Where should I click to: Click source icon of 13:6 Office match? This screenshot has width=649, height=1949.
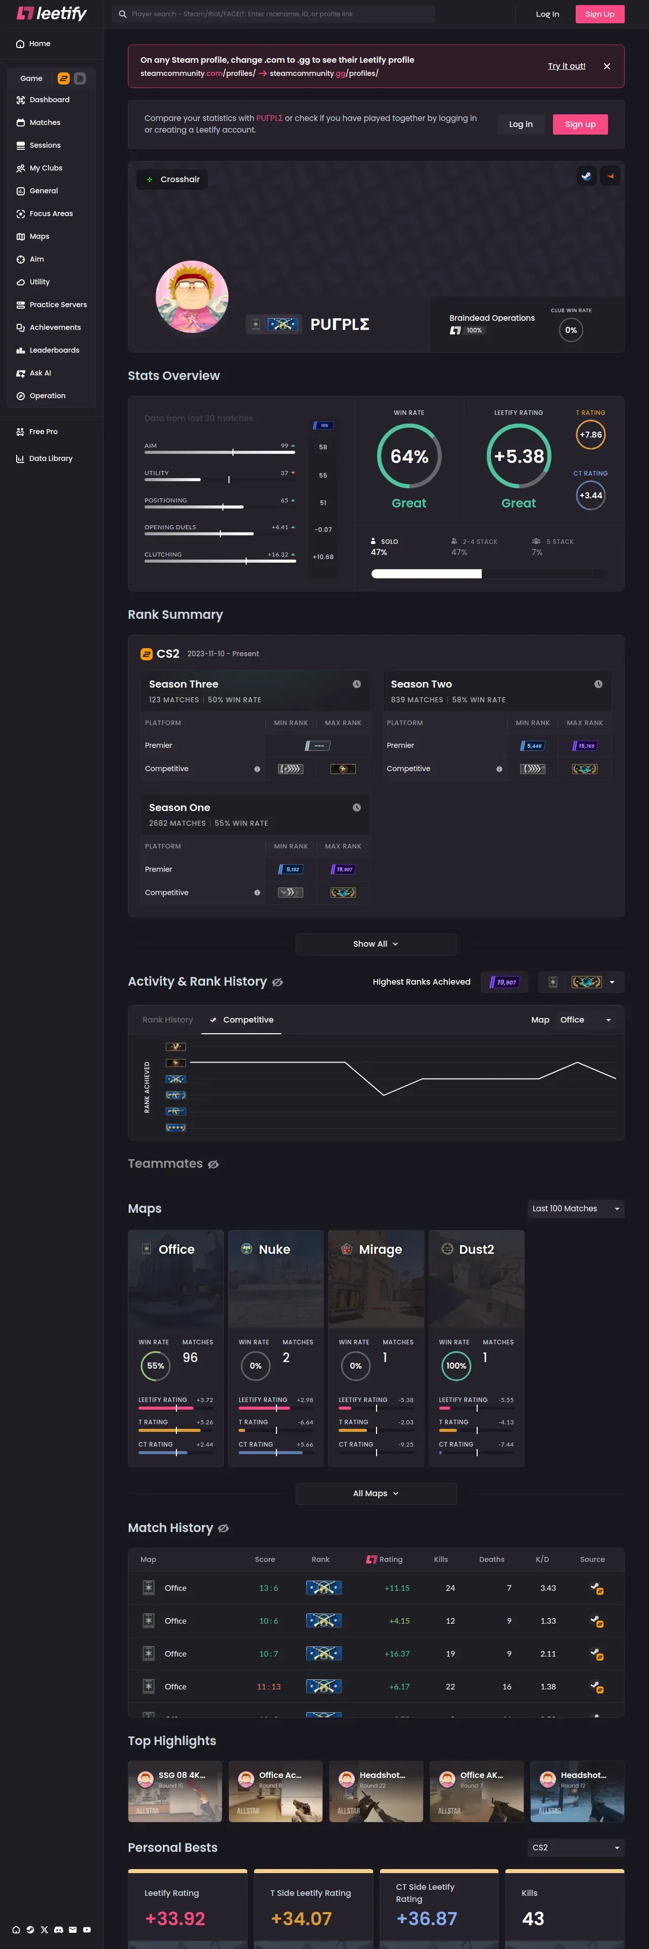tap(596, 1588)
